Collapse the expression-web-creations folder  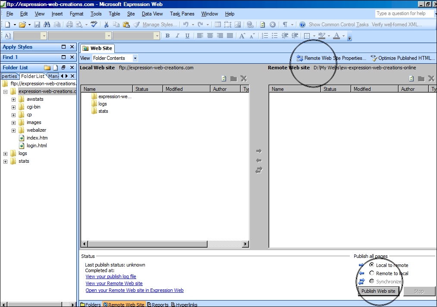[x=5, y=91]
